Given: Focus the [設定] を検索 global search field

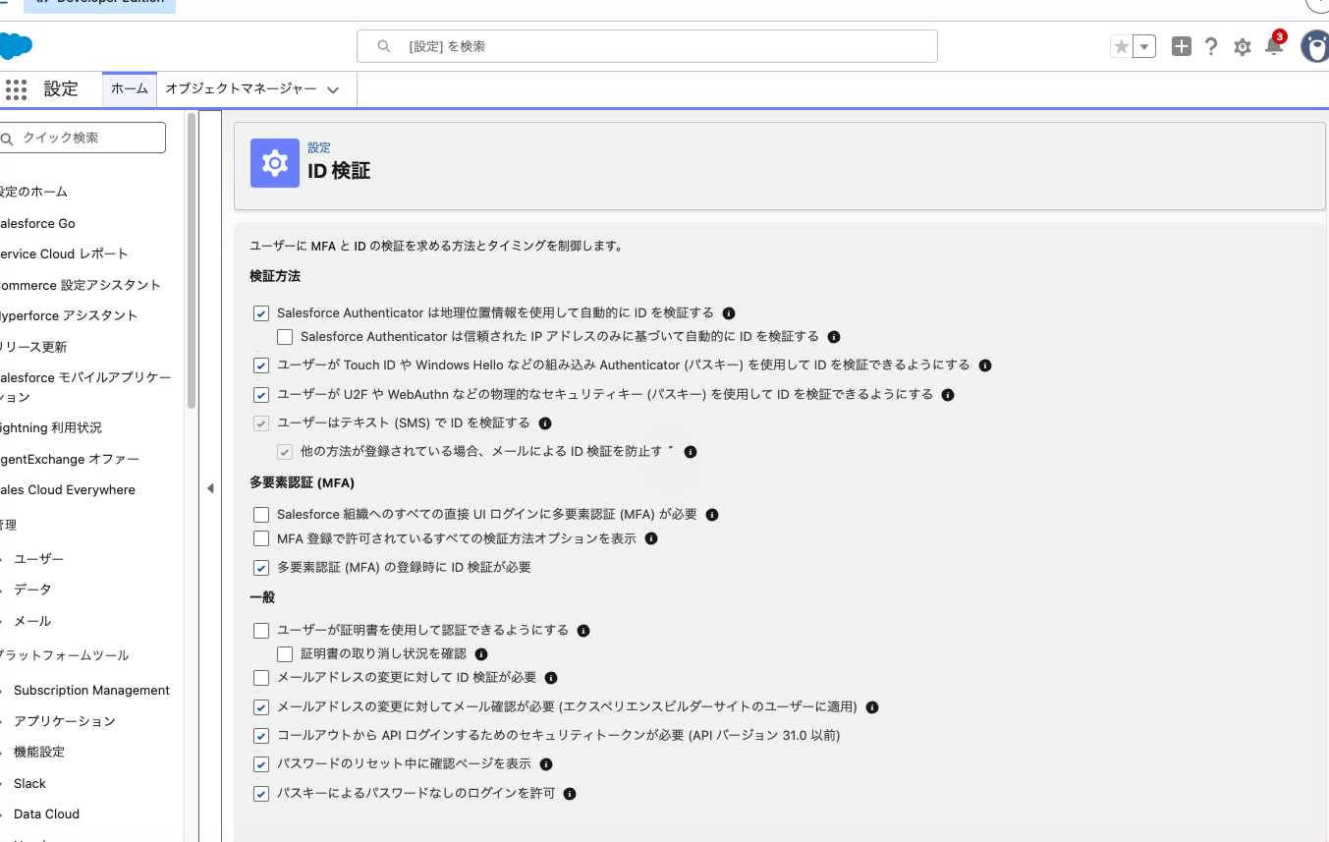Looking at the screenshot, I should (647, 46).
